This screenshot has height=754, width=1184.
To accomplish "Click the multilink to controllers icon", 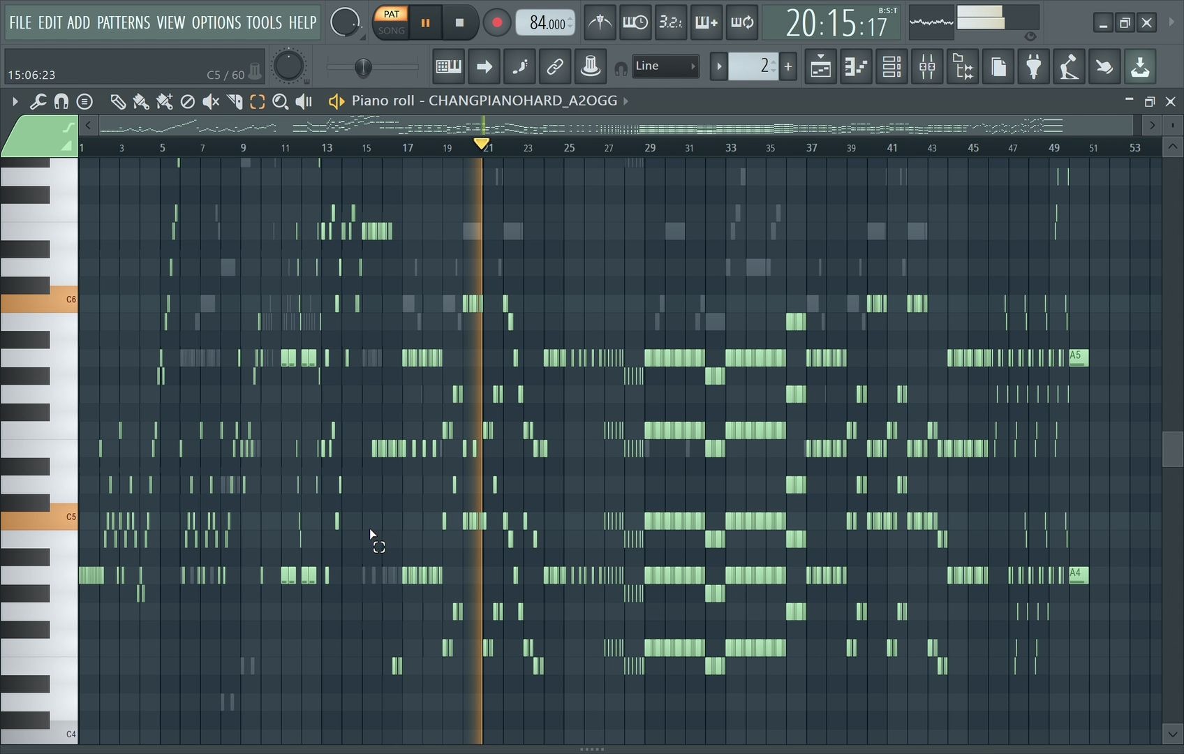I will [591, 66].
